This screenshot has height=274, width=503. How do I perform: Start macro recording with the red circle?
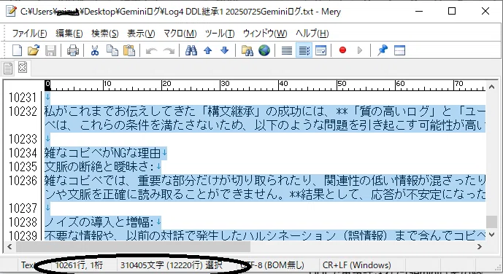(342, 50)
